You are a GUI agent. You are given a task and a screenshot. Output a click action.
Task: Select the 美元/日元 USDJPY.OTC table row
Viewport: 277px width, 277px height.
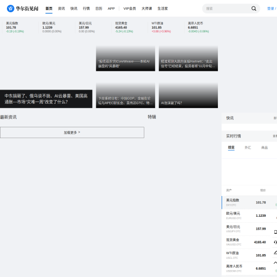(249, 229)
